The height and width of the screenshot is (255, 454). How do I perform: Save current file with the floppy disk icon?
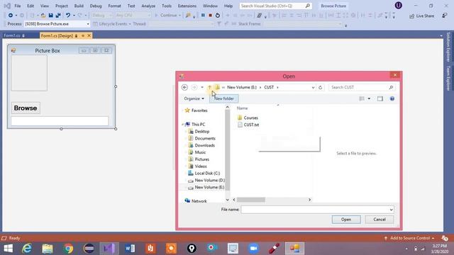(x=50, y=16)
